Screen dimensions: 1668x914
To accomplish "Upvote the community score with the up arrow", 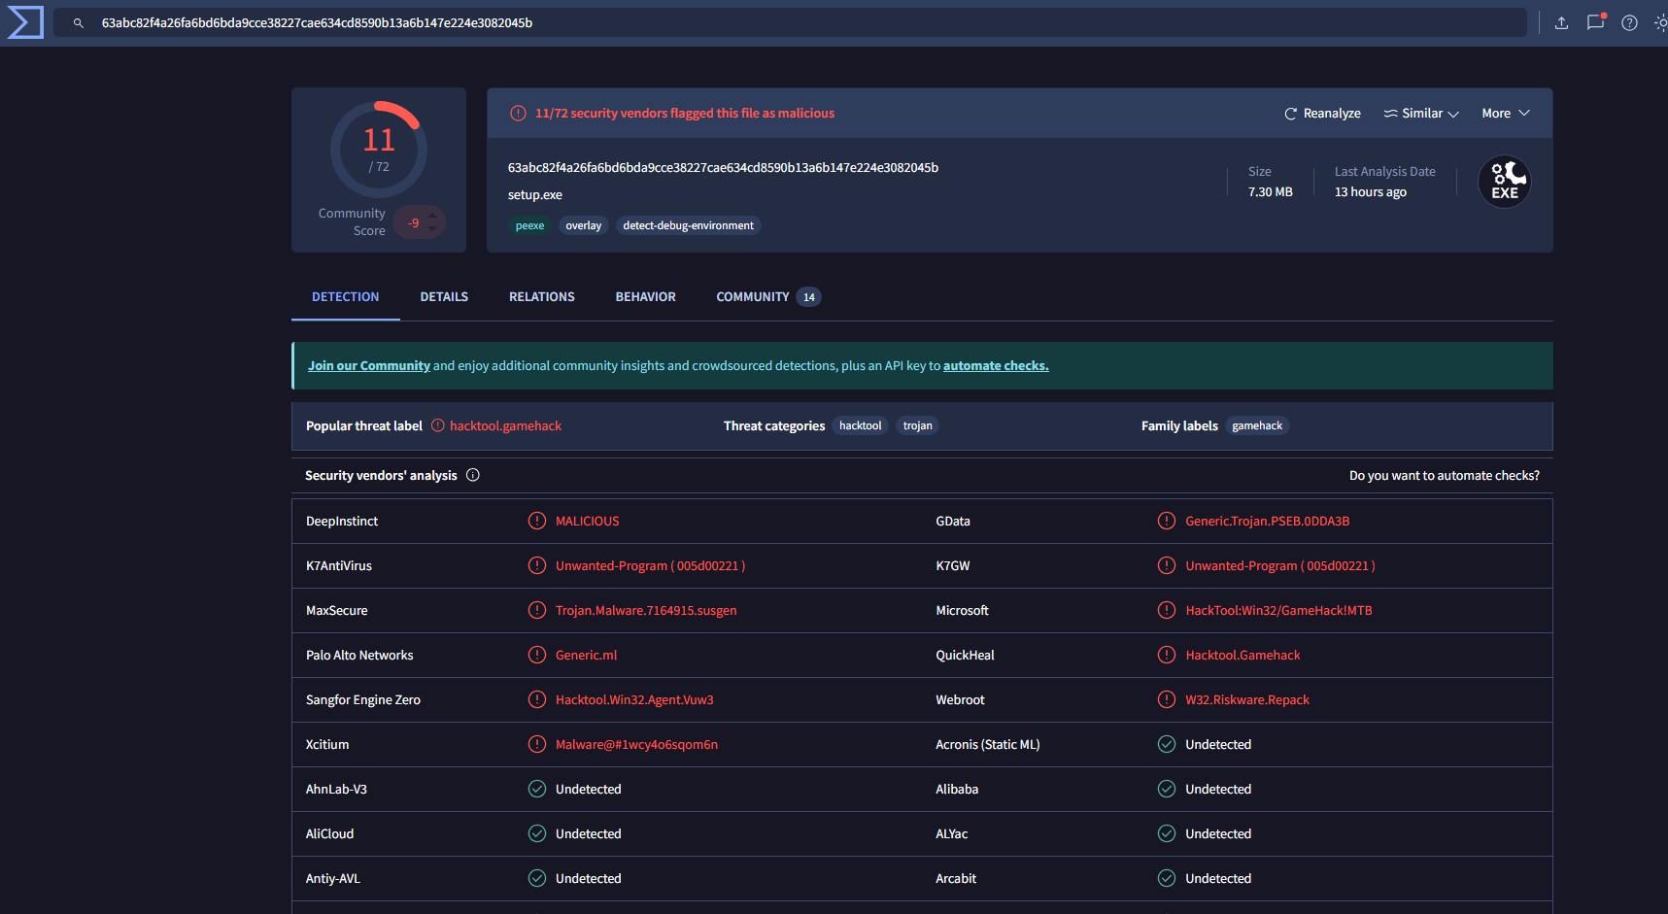I will (x=432, y=216).
